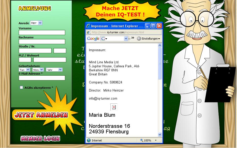
Task: Click into the E-Mail-Adresse field
Action: point(42,78)
